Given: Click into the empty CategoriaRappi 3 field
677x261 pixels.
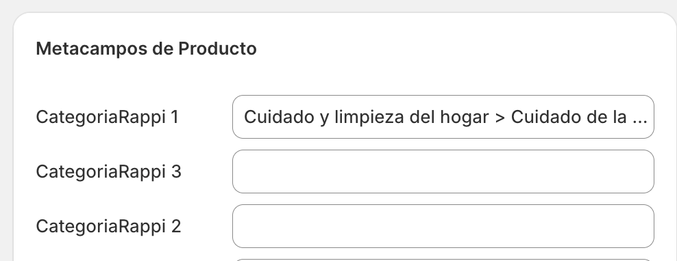Looking at the screenshot, I should pyautogui.click(x=443, y=171).
